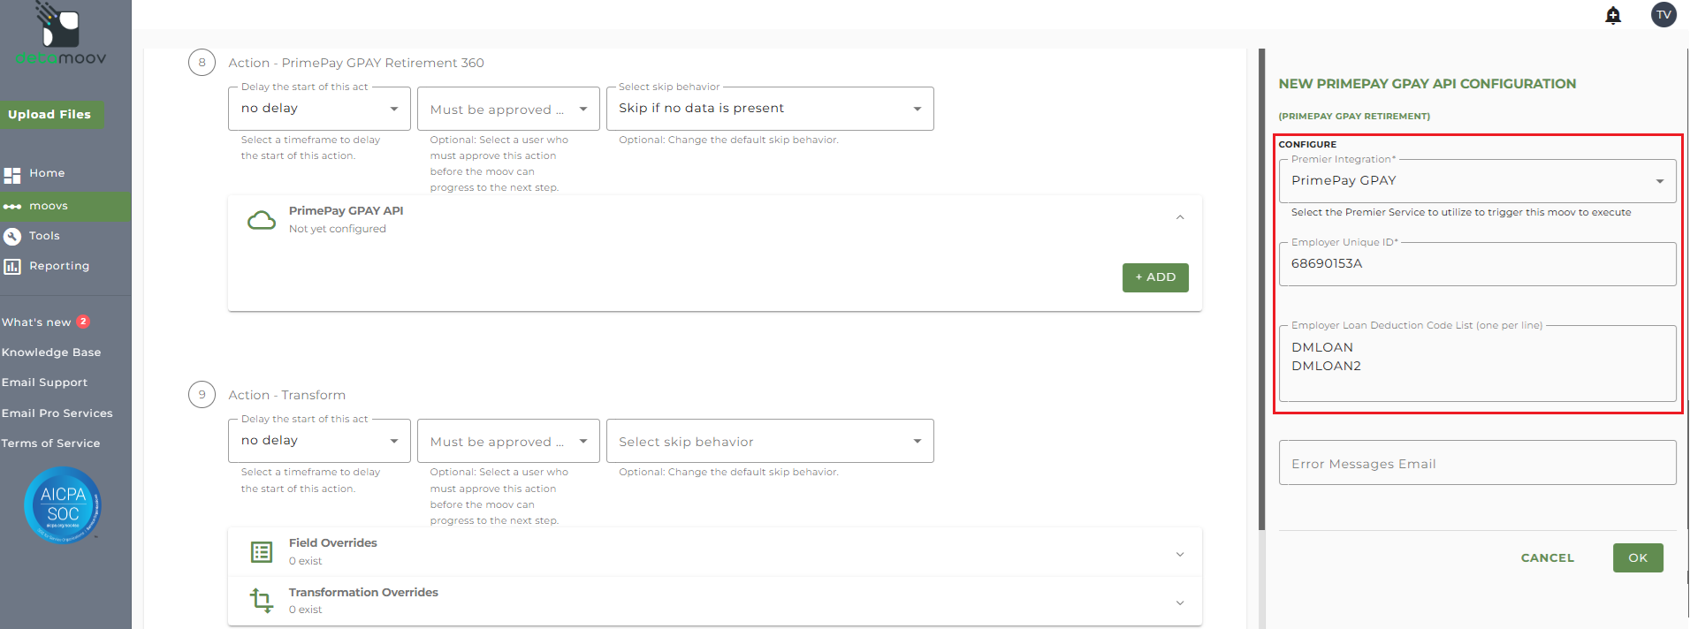Open Tools in the sidebar
The height and width of the screenshot is (629, 1690).
44,236
